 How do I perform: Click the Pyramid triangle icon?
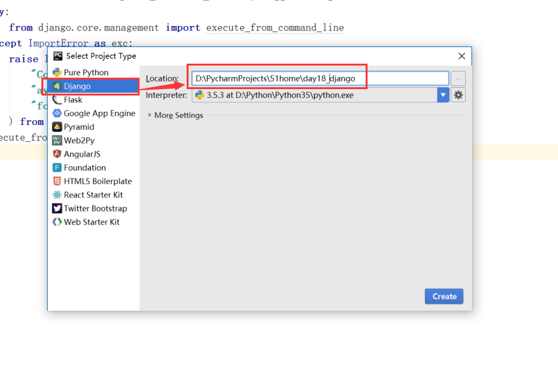(x=57, y=127)
